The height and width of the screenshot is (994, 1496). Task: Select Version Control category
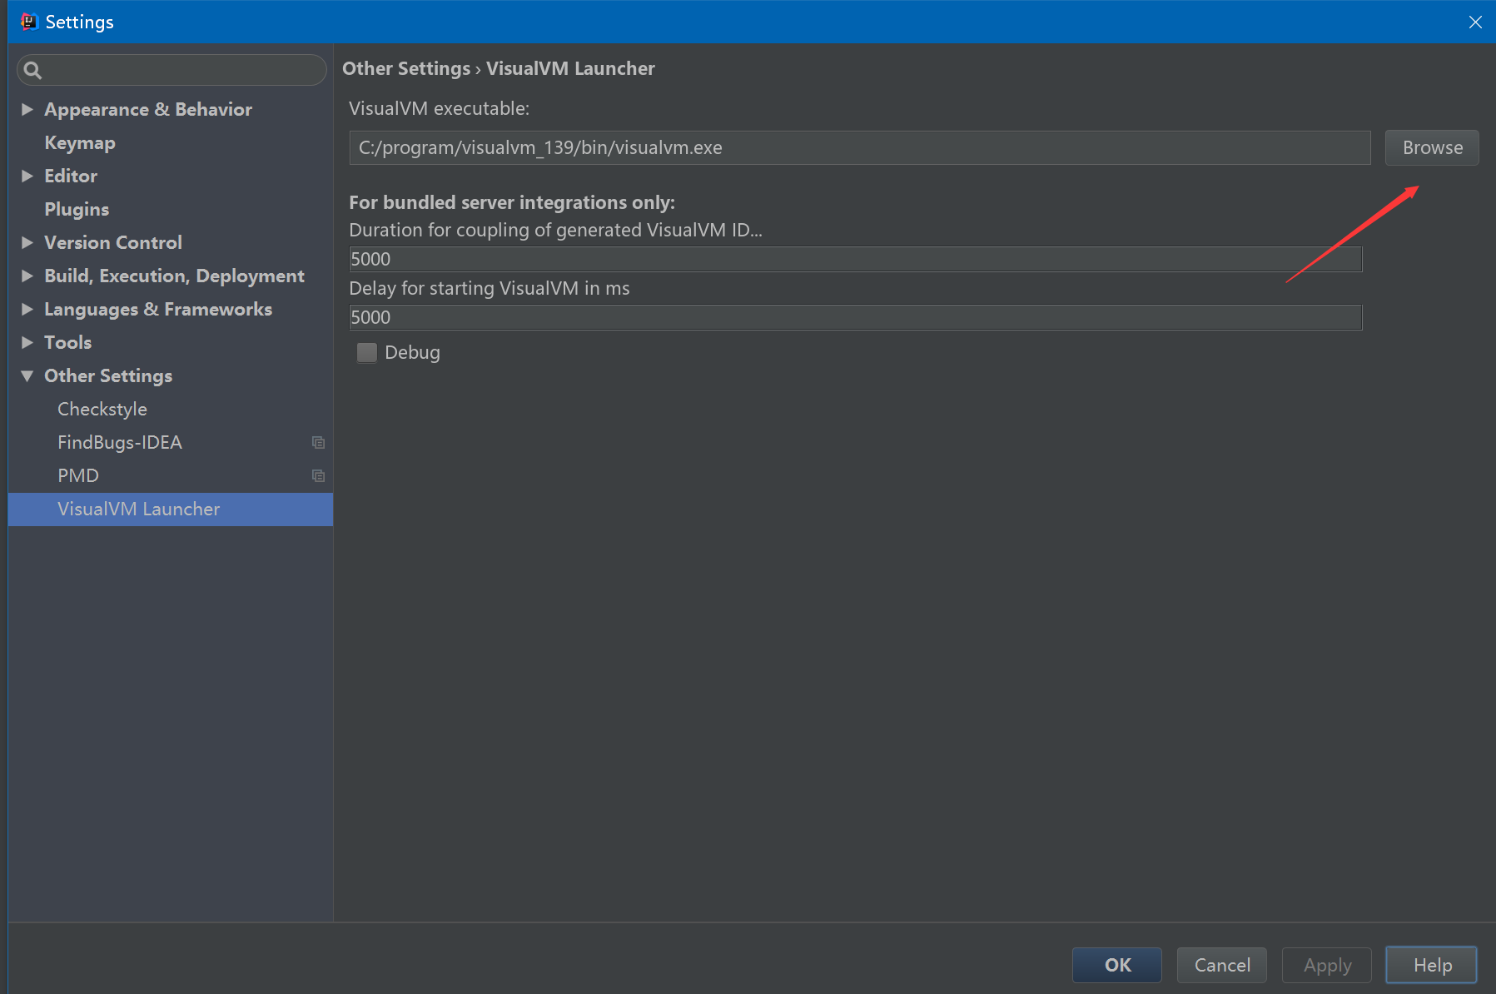coord(113,242)
